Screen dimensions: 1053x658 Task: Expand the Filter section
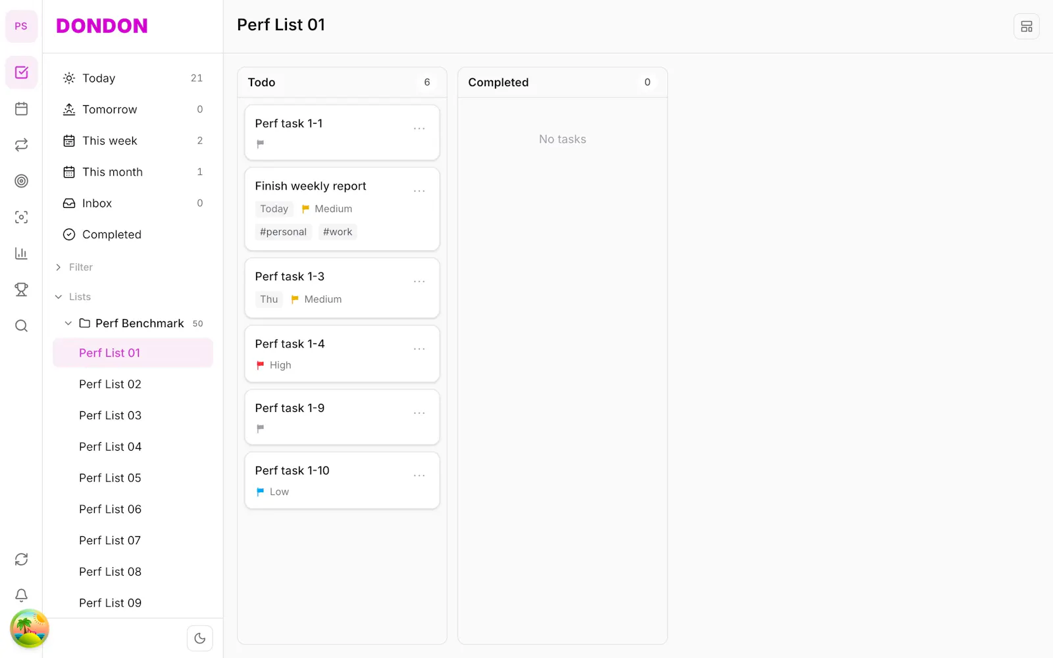[74, 267]
